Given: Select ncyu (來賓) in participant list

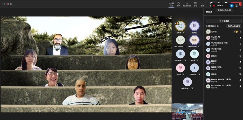Looking at the screenshot, I should click(215, 37).
